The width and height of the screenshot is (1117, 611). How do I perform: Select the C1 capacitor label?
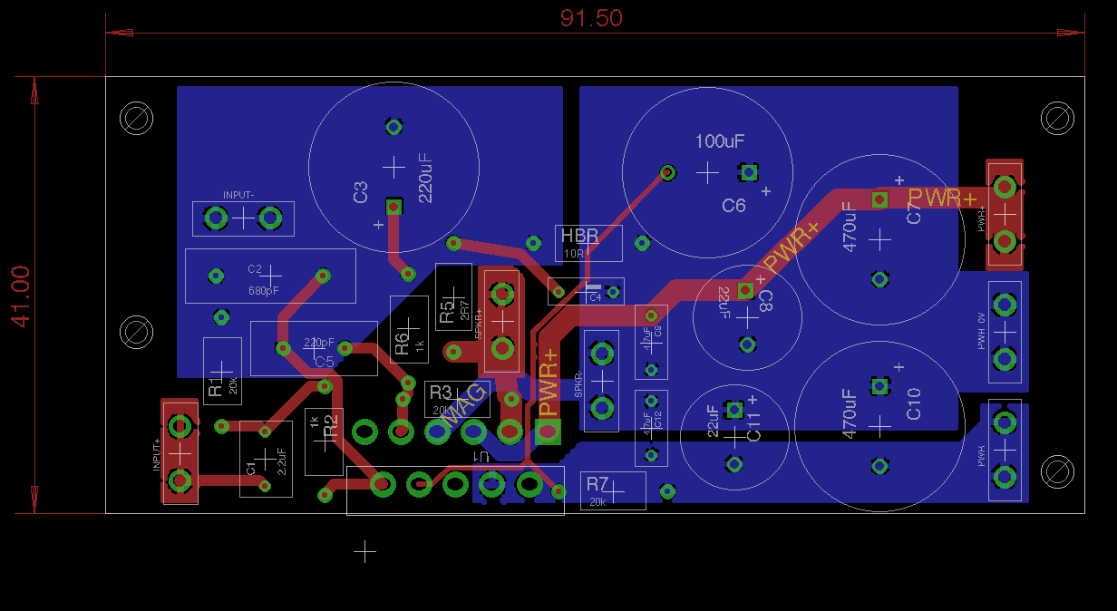250,468
